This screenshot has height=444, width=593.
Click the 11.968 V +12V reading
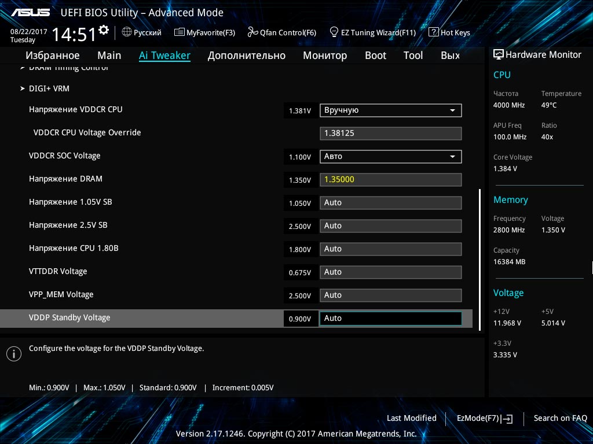pyautogui.click(x=507, y=323)
